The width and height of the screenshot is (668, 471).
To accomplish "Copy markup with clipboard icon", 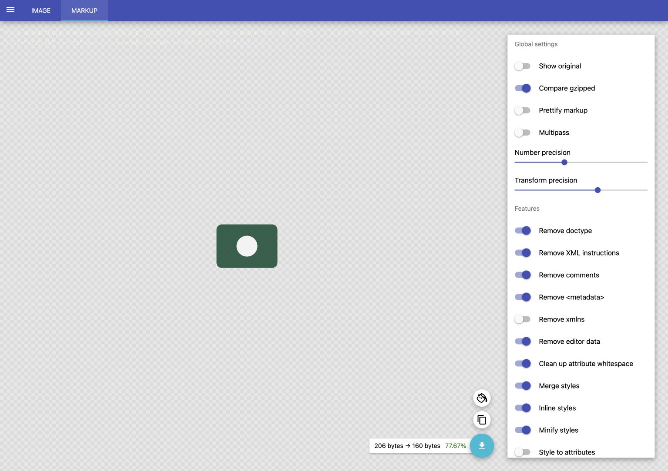I will (482, 420).
